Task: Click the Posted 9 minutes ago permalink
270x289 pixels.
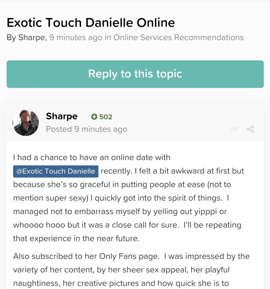Action: coord(86,129)
